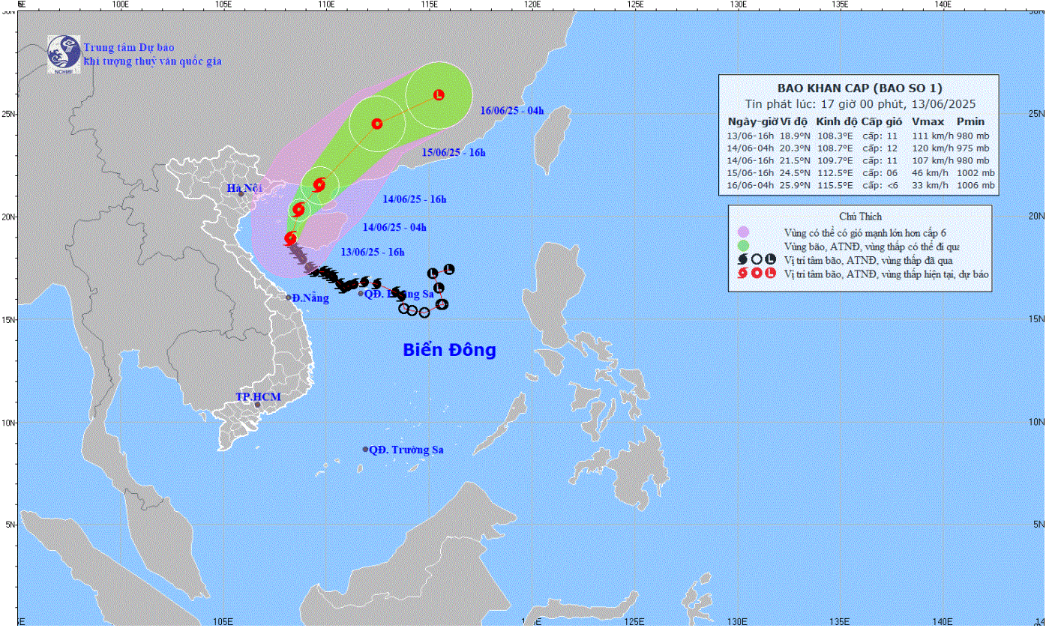Click the red L low-pressure marker for 16/06/25 - 04h
This screenshot has height=628, width=1046.
click(x=439, y=94)
